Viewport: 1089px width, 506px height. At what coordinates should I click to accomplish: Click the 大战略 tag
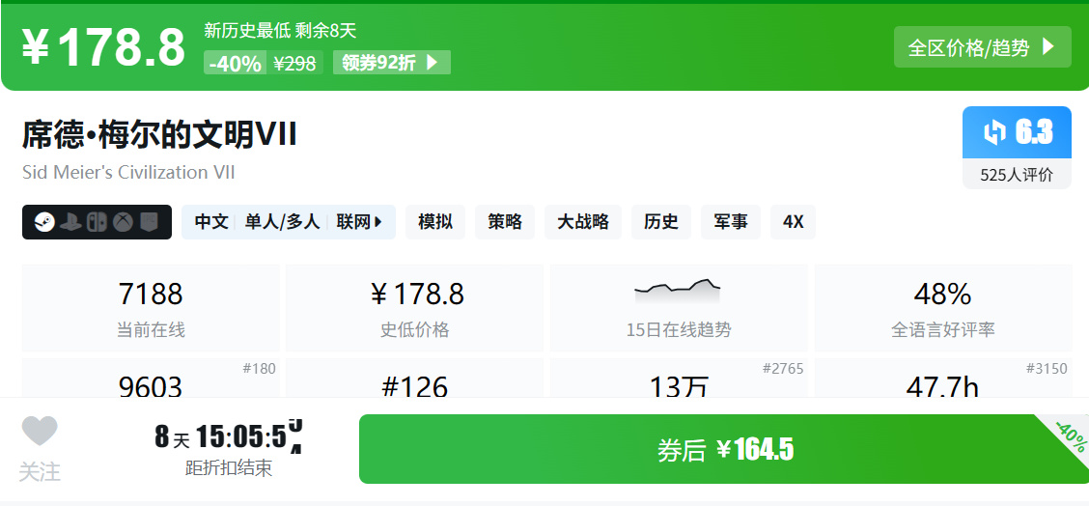(583, 222)
